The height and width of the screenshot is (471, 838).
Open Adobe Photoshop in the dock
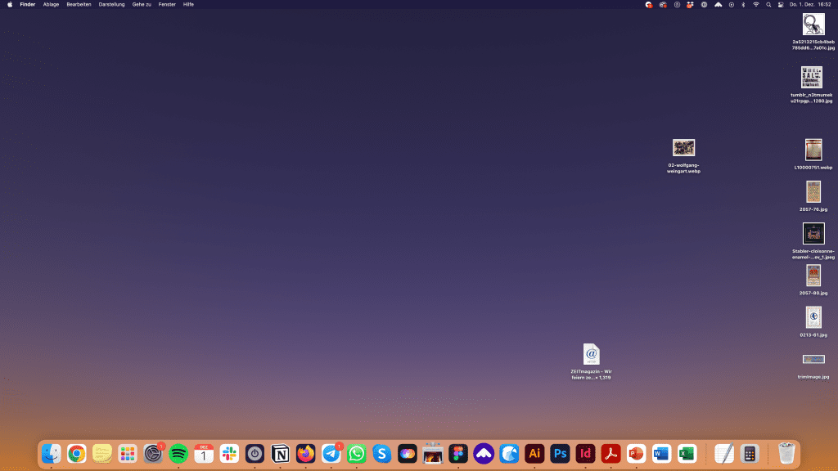(560, 453)
